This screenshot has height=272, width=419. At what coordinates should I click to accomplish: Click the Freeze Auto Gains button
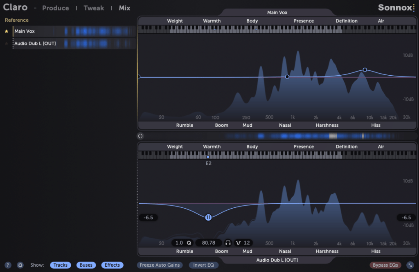(x=160, y=265)
